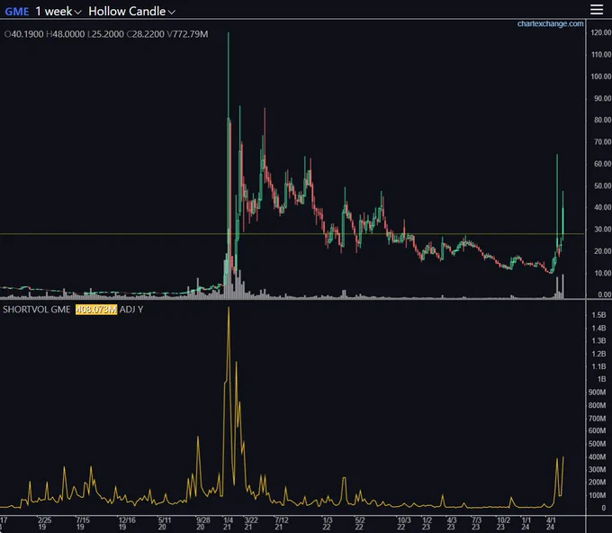
Task: Click the 4/1 24 date label
Action: pos(551,524)
